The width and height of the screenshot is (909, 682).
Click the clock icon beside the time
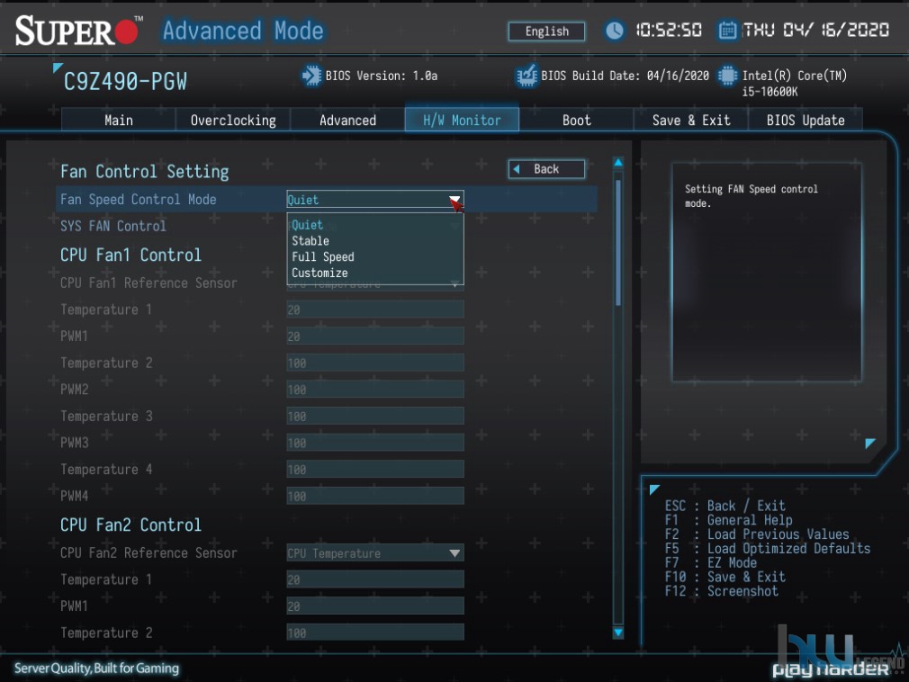615,30
